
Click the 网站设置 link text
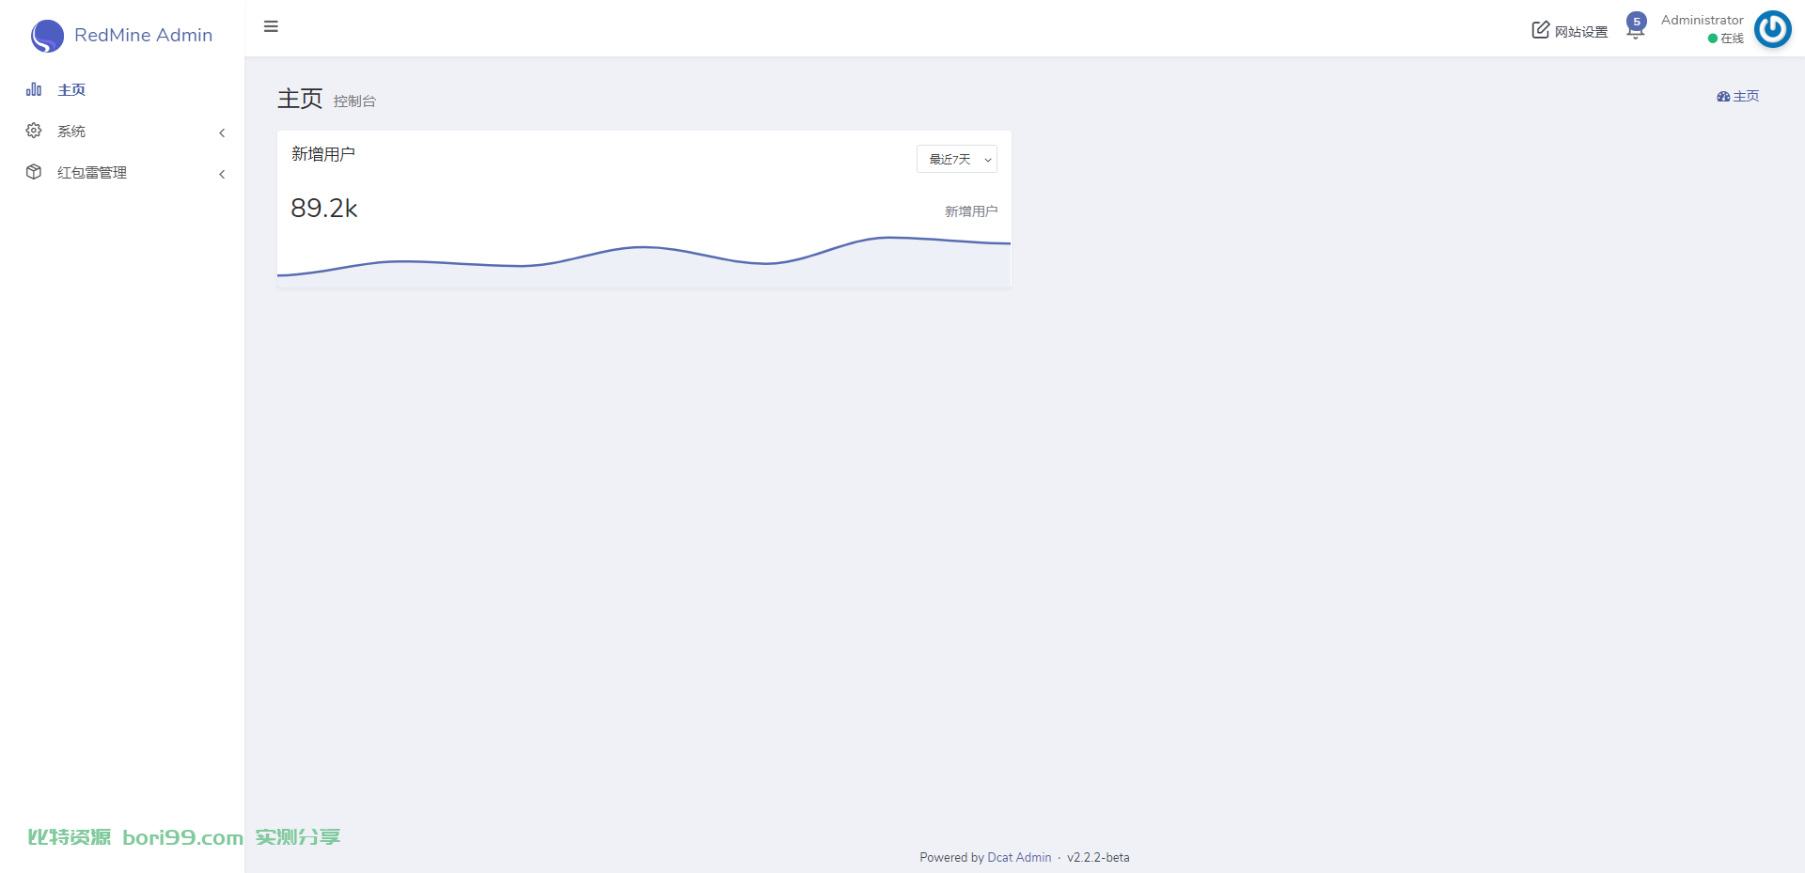(1581, 32)
